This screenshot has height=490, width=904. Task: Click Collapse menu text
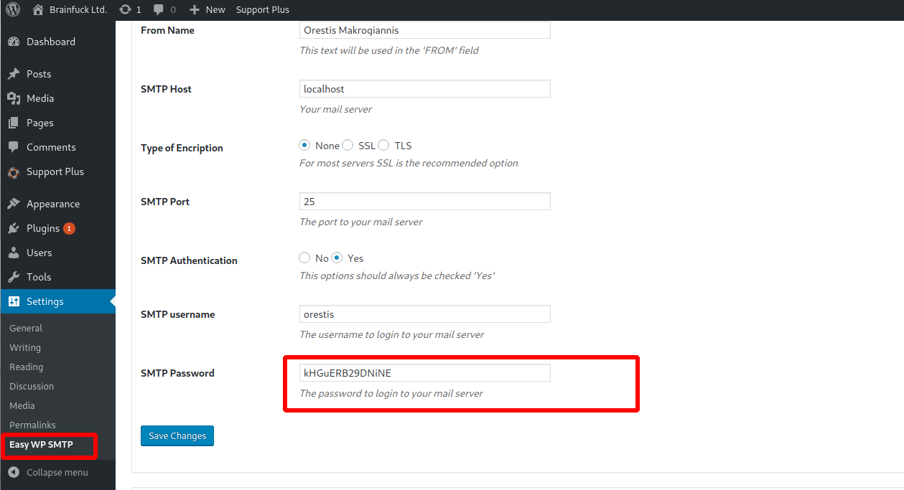pyautogui.click(x=57, y=472)
